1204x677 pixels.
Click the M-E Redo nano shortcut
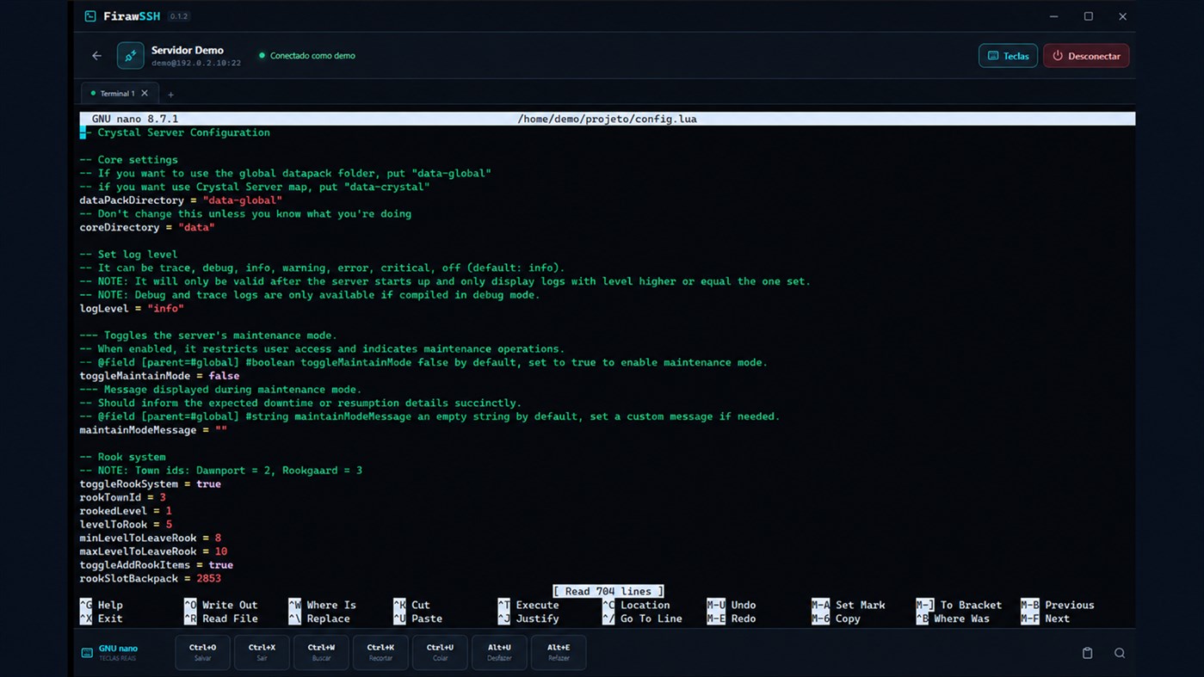click(732, 619)
